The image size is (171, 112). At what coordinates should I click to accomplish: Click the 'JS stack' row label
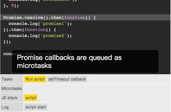9,98
